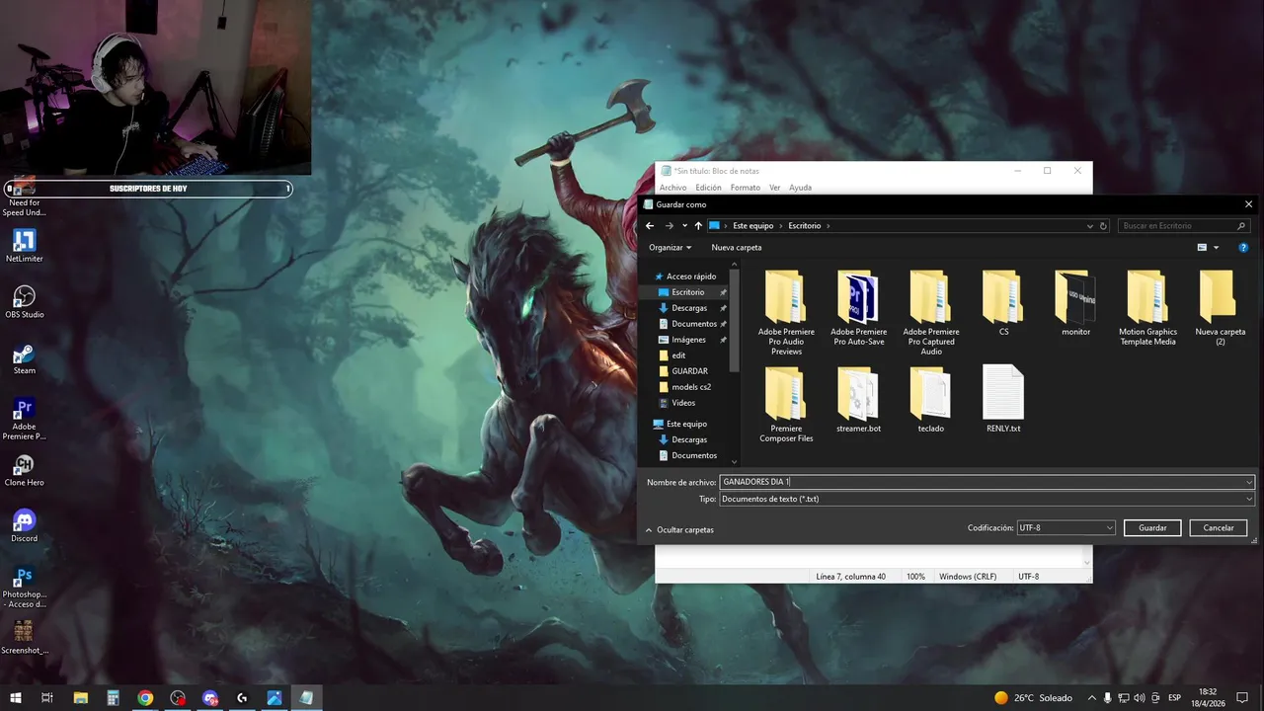Open the Ayuda menu in Notepad
Viewport: 1264px width, 711px height.
(801, 188)
